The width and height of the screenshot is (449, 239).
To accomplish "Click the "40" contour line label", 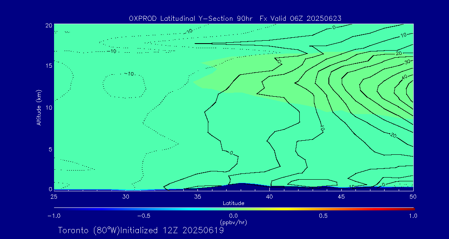I will [x=405, y=77].
